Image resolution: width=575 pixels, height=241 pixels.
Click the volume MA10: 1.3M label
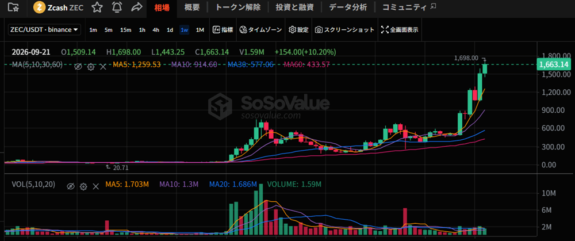(179, 185)
